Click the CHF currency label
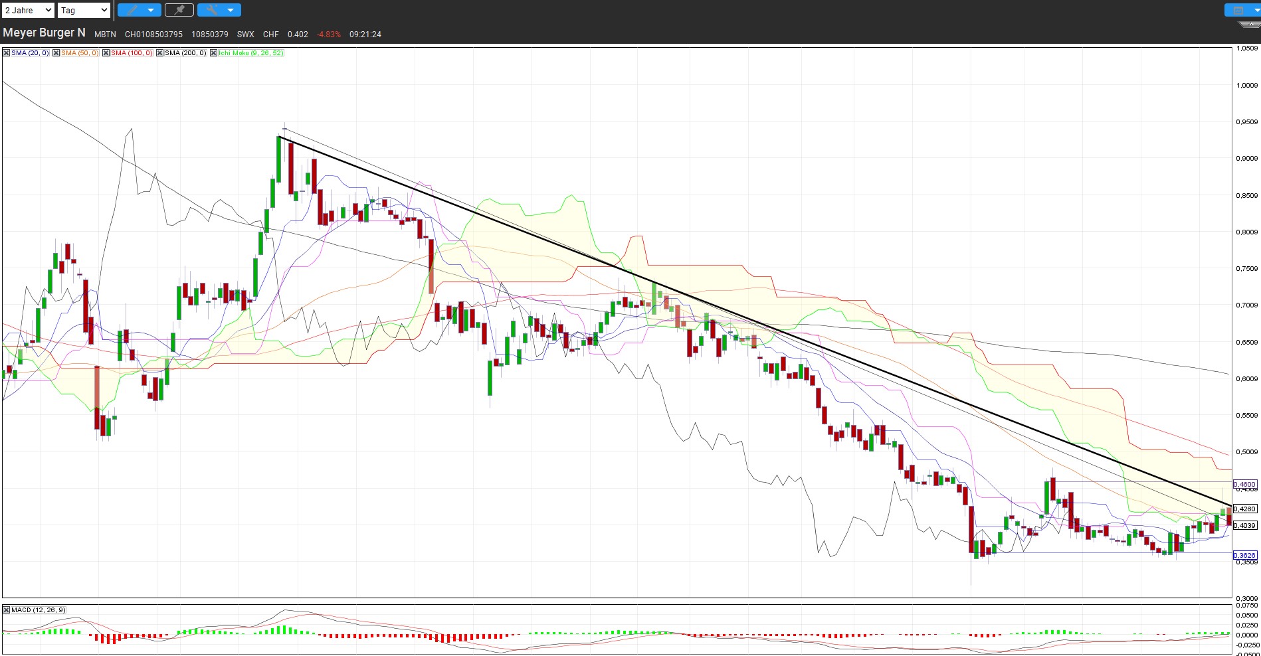1261x656 pixels. coord(271,35)
